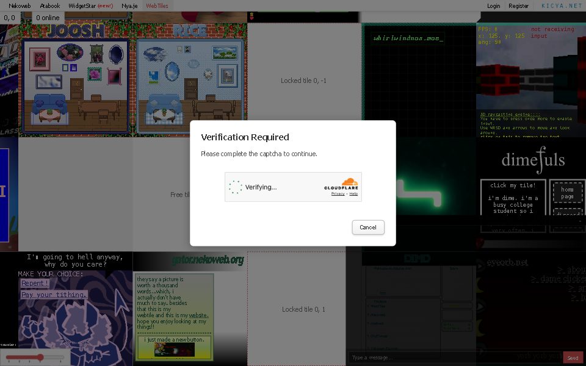Screen dimensions: 586x366
Task: Click the 0, 0 coordinate display
Action: tap(9, 18)
